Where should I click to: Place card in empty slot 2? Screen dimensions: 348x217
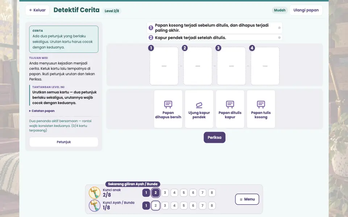pos(198,66)
